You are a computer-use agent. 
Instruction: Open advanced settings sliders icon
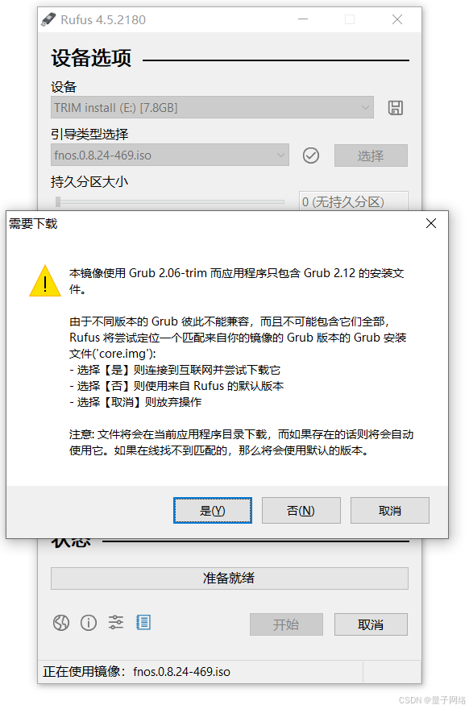[116, 623]
